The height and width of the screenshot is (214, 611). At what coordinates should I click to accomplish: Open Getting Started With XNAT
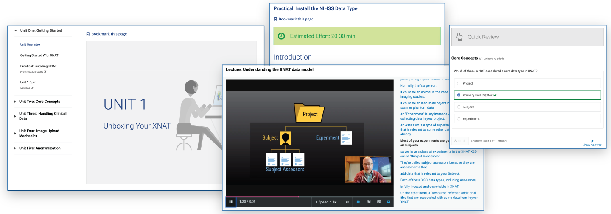coord(39,55)
